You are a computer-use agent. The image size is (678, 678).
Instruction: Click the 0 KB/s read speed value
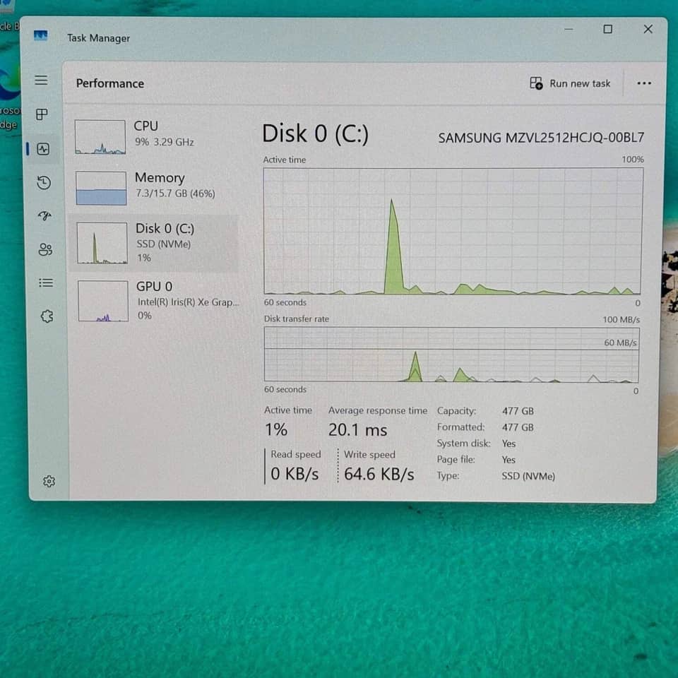tap(295, 474)
